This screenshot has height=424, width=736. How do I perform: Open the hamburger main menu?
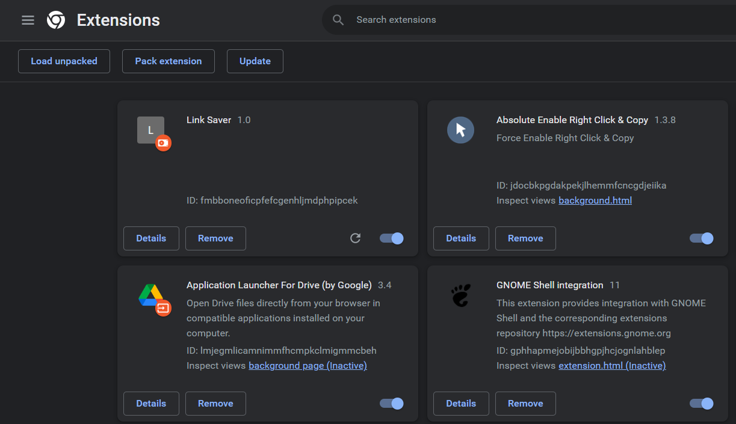click(x=28, y=20)
